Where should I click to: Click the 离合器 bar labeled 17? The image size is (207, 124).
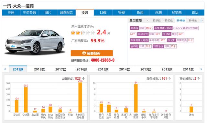(35, 111)
